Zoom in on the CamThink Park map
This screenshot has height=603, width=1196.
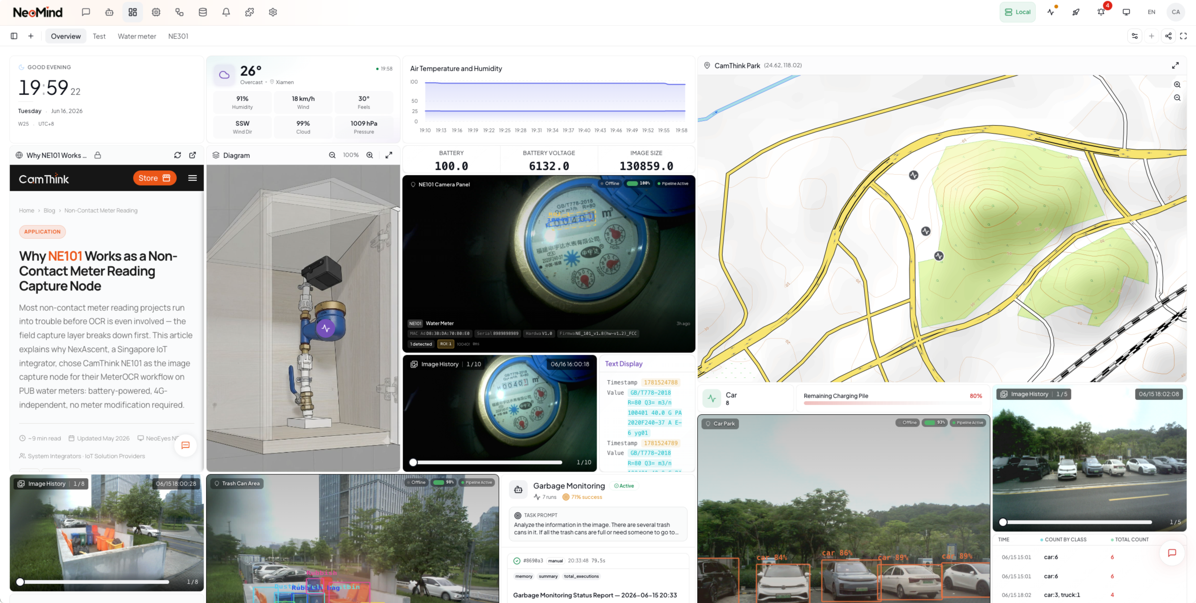1177,85
